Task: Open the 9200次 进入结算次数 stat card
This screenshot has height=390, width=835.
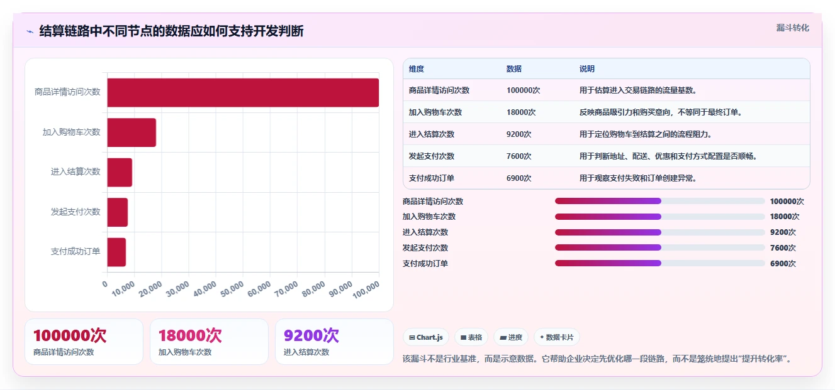Action: 334,342
